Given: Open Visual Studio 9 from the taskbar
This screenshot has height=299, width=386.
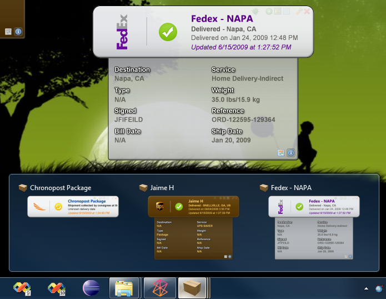Looking at the screenshot, I should point(22,288).
